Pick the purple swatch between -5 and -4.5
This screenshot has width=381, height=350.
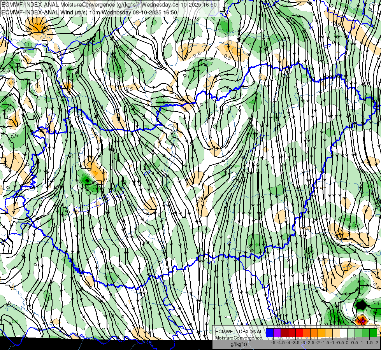pyautogui.click(x=277, y=332)
